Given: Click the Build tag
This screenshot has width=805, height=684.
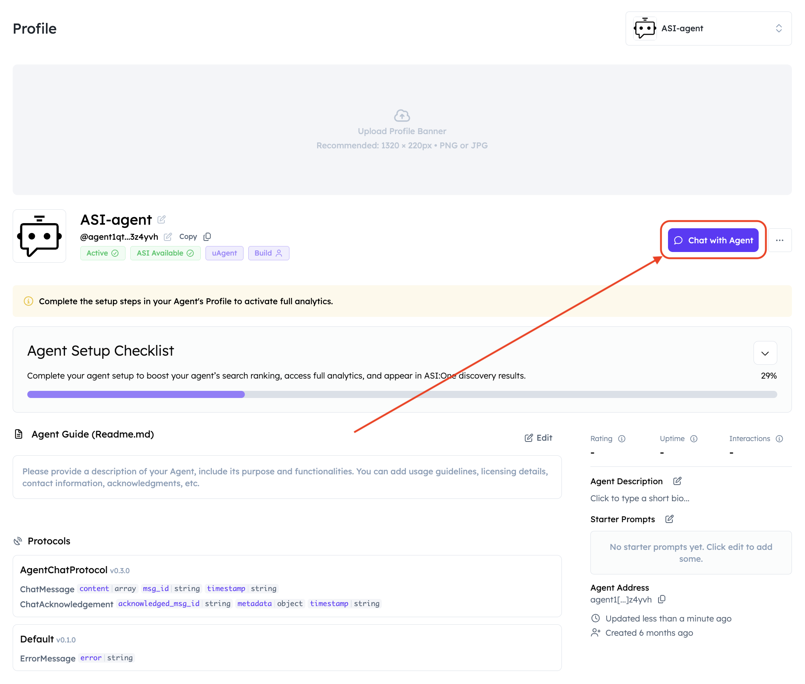Looking at the screenshot, I should 268,253.
